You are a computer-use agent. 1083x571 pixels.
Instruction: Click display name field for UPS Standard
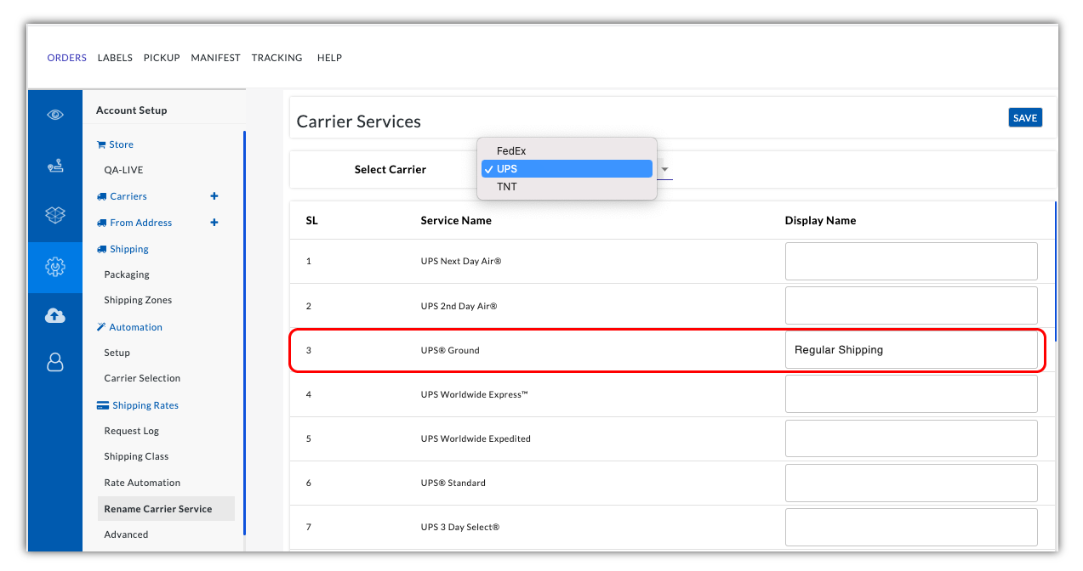(x=911, y=483)
